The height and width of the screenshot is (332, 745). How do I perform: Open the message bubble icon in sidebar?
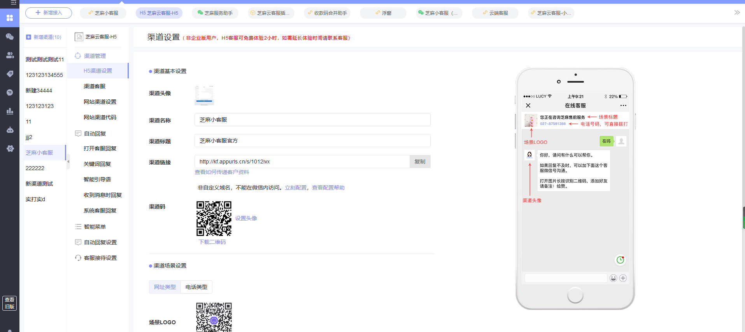[10, 92]
